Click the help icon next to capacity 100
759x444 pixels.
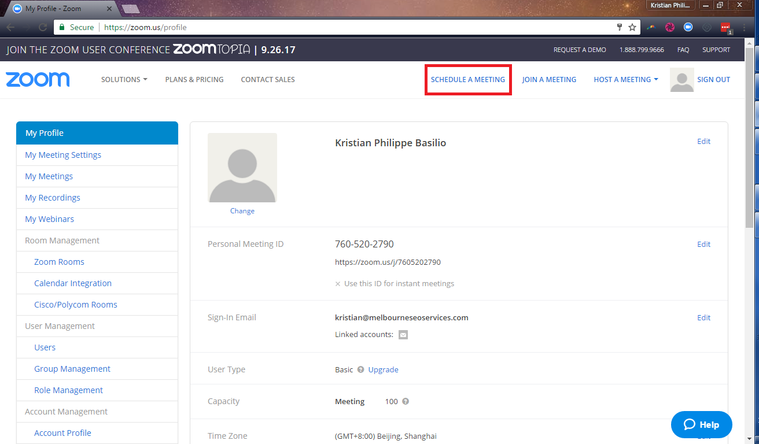pyautogui.click(x=406, y=401)
